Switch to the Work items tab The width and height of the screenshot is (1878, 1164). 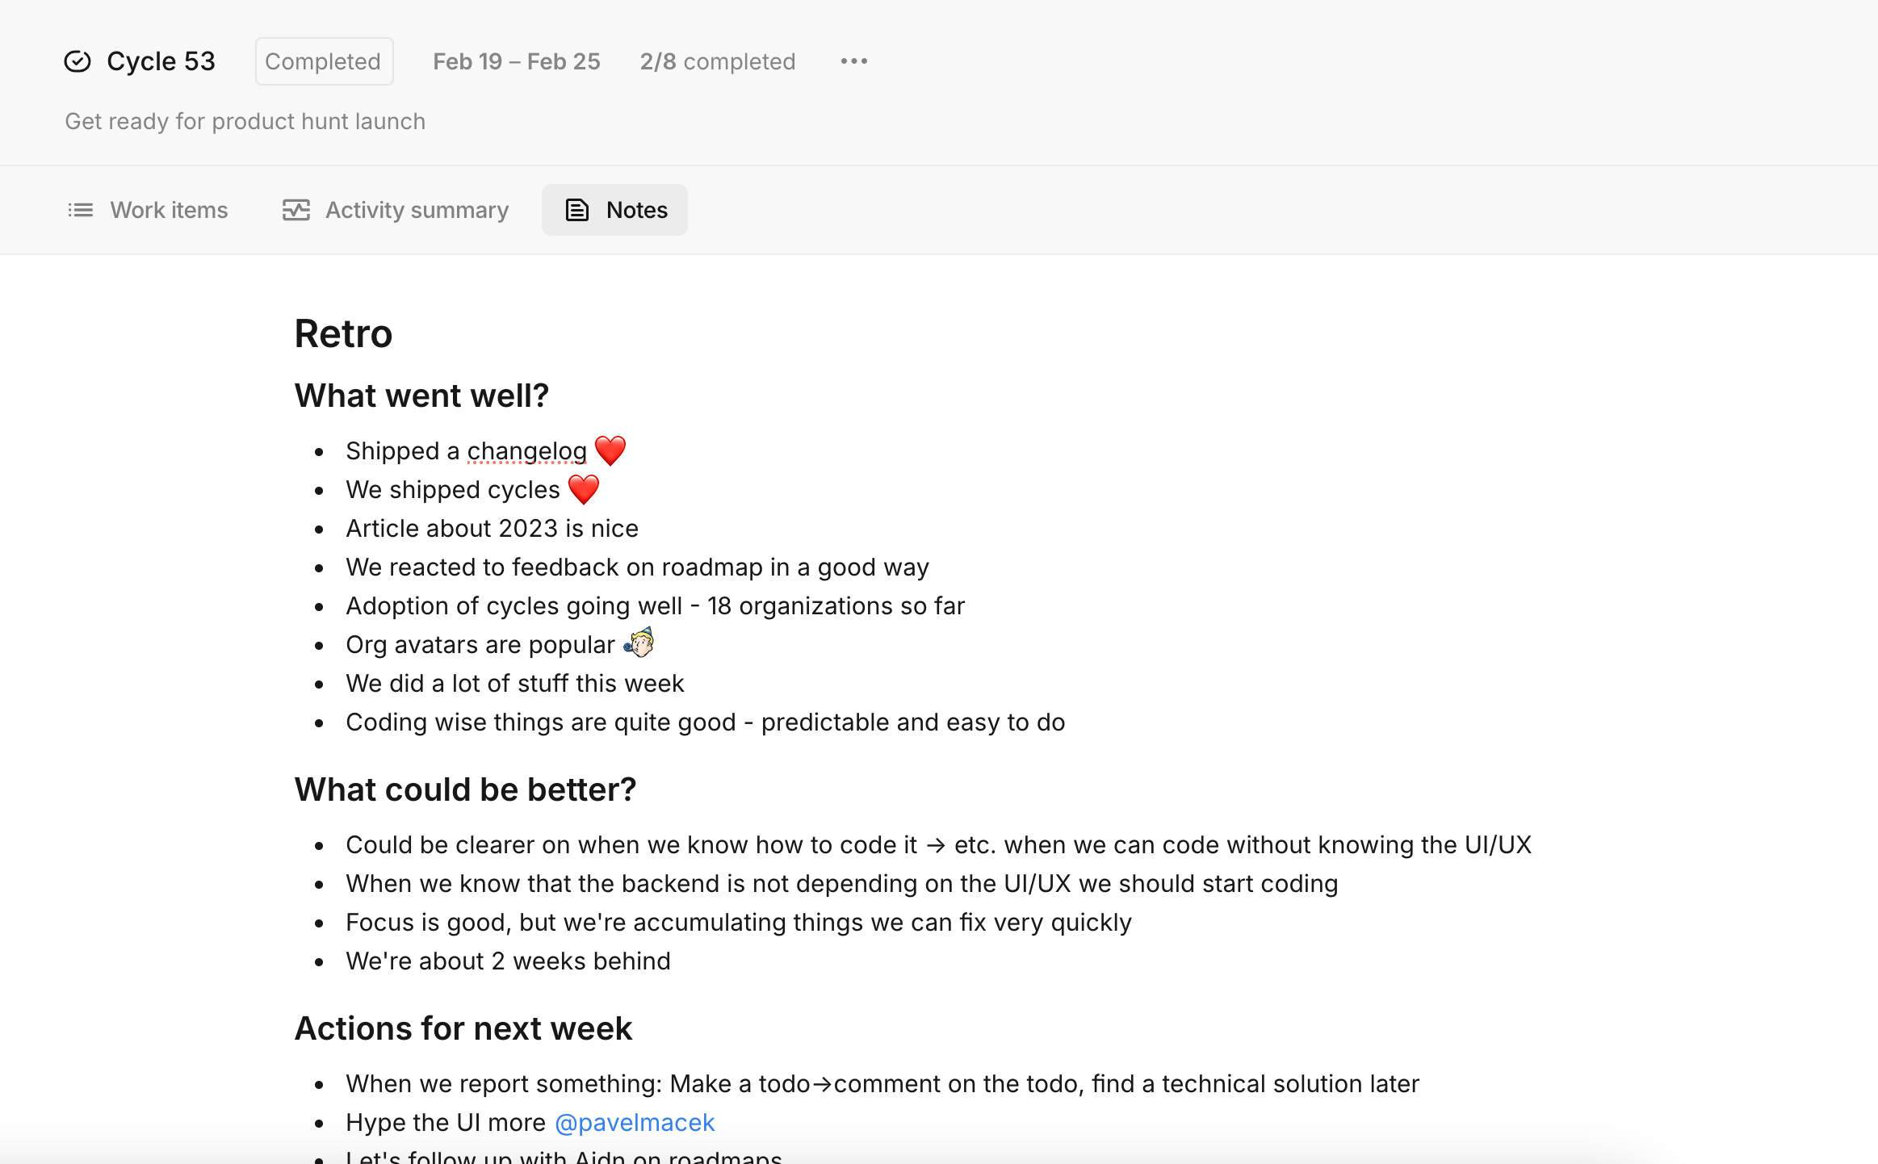coord(148,210)
